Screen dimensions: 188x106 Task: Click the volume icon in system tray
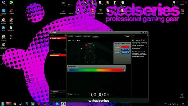pos(177,104)
